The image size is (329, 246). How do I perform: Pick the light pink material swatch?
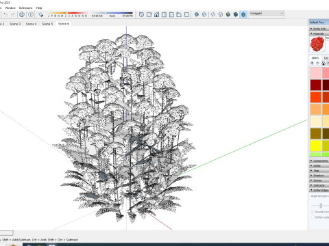[x=316, y=72]
